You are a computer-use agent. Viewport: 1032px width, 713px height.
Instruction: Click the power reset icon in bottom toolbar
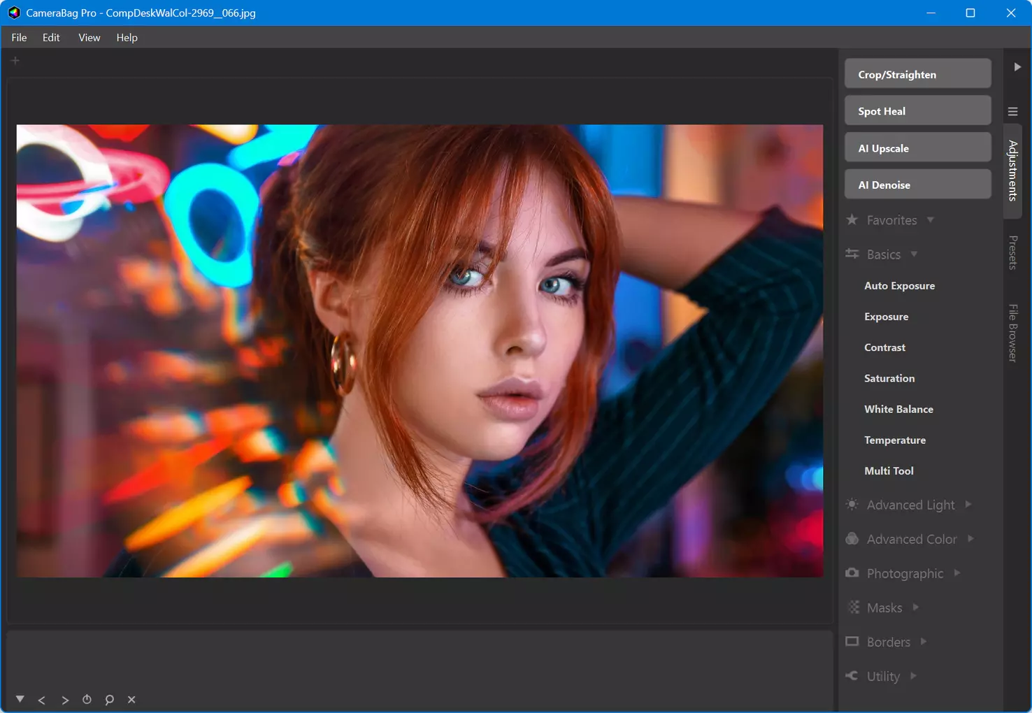[x=87, y=699]
